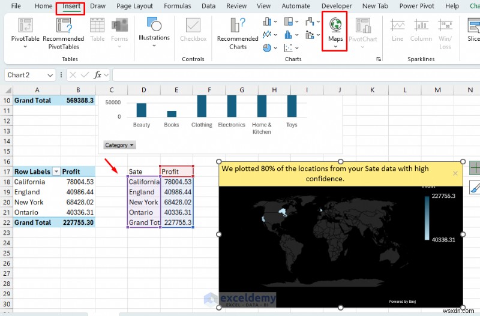Insert a Table

coord(97,30)
